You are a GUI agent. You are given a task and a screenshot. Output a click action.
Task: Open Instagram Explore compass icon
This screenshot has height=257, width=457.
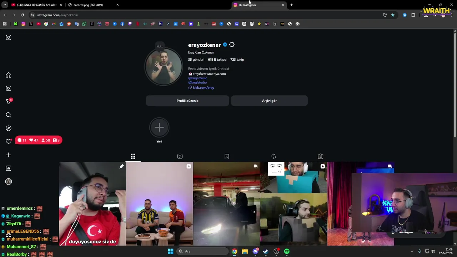(9, 128)
